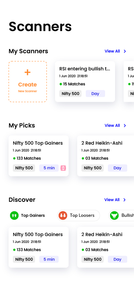Viewport: 134px width, 290px height.
Task: Open the RSI entering bullish scanner card
Action: coord(85,81)
